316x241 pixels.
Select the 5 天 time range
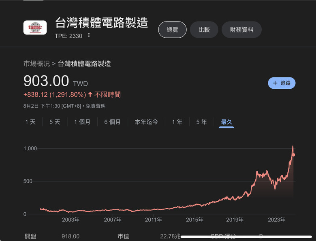55,122
